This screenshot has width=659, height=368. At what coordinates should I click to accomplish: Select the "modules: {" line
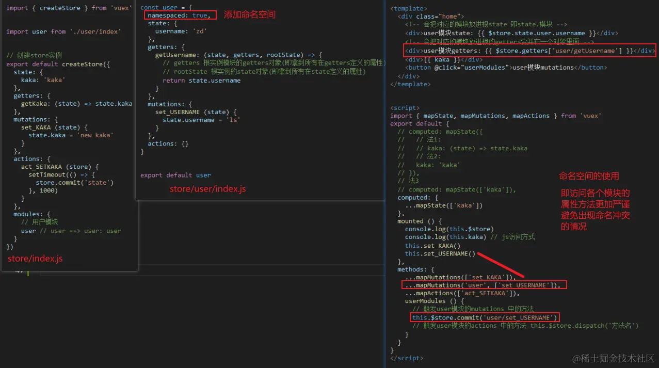click(x=32, y=214)
